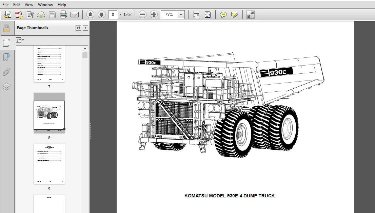Open the zoom level dropdown arrow
The width and height of the screenshot is (375, 213).
click(x=181, y=15)
